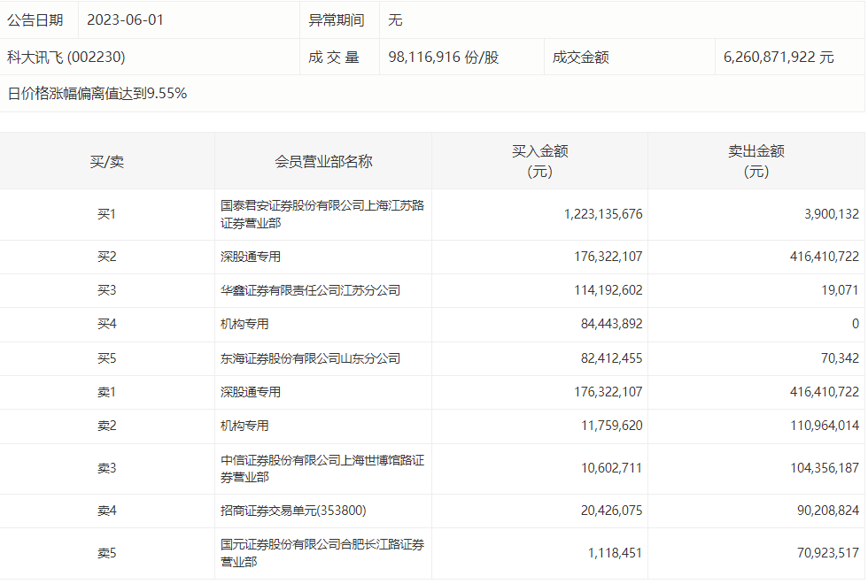Open 国泰君安证券上海江苏路证券营业部 entry
Screen dimensions: 868x584
[322, 214]
